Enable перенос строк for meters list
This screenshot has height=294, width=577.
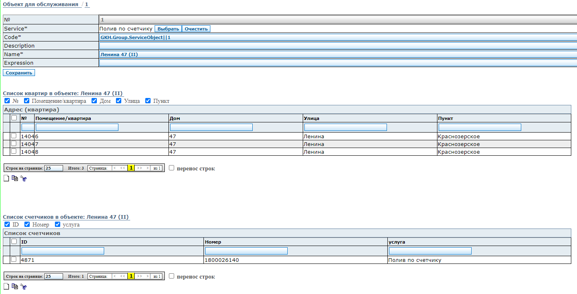[x=172, y=276]
